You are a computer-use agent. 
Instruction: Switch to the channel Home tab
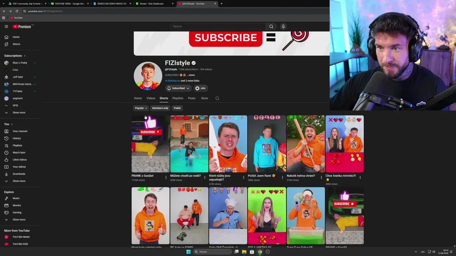tap(138, 98)
